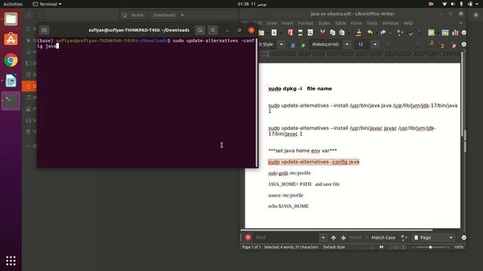Screen dimensions: 483x271
Task: Open the Show Applications grid
Action: tap(11, 261)
